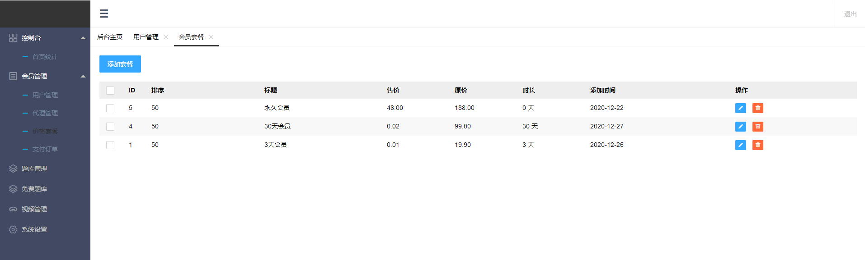Tick the checkbox for 3天会员 row
Screen dimensions: 865x260
pyautogui.click(x=110, y=145)
